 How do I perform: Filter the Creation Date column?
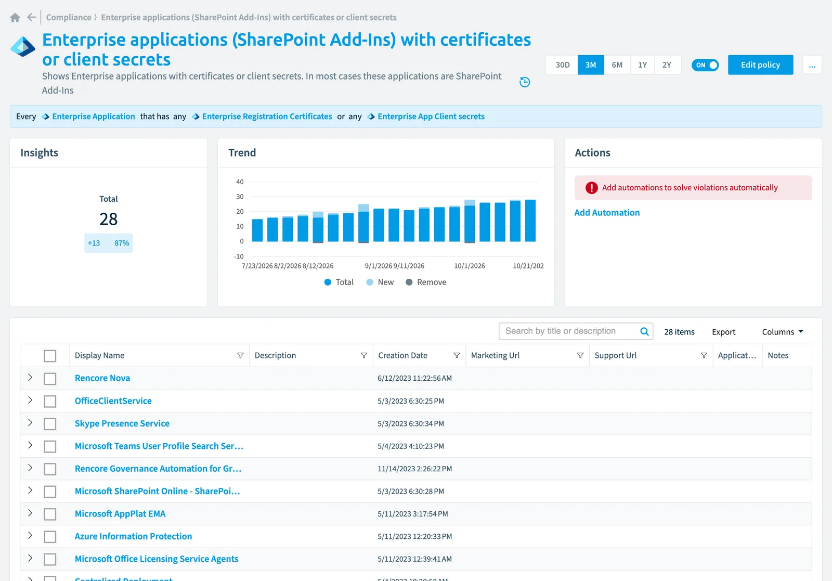pyautogui.click(x=457, y=355)
